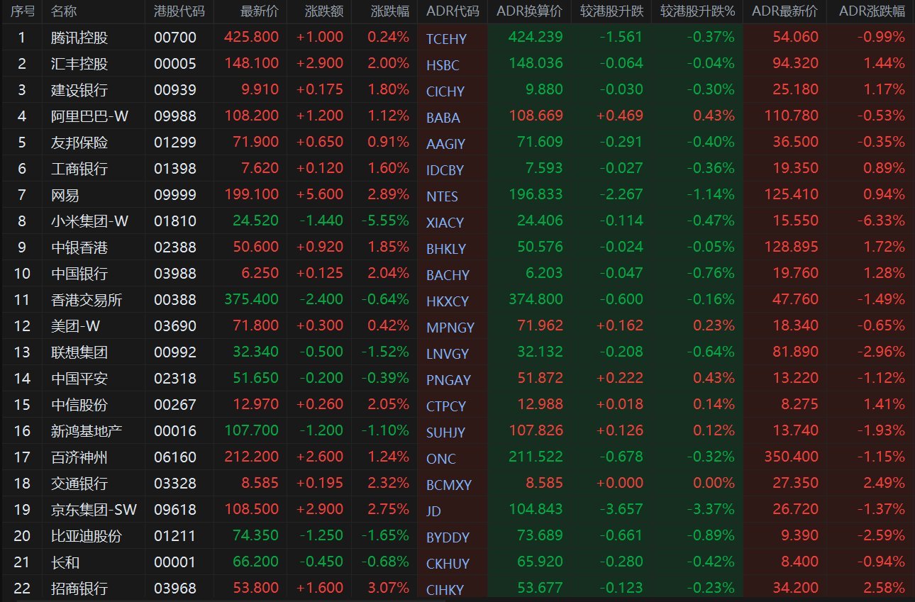Select the 中国平安 row
The image size is (915, 602).
pos(457,378)
